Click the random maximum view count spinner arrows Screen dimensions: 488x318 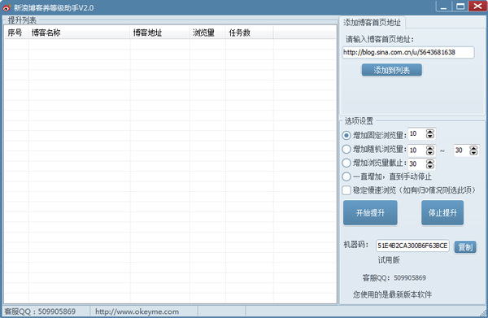tap(473, 150)
